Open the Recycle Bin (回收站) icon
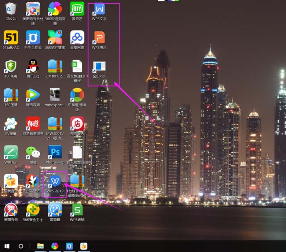 tap(11, 9)
